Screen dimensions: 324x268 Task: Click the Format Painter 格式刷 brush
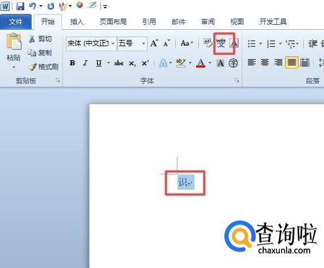[44, 67]
